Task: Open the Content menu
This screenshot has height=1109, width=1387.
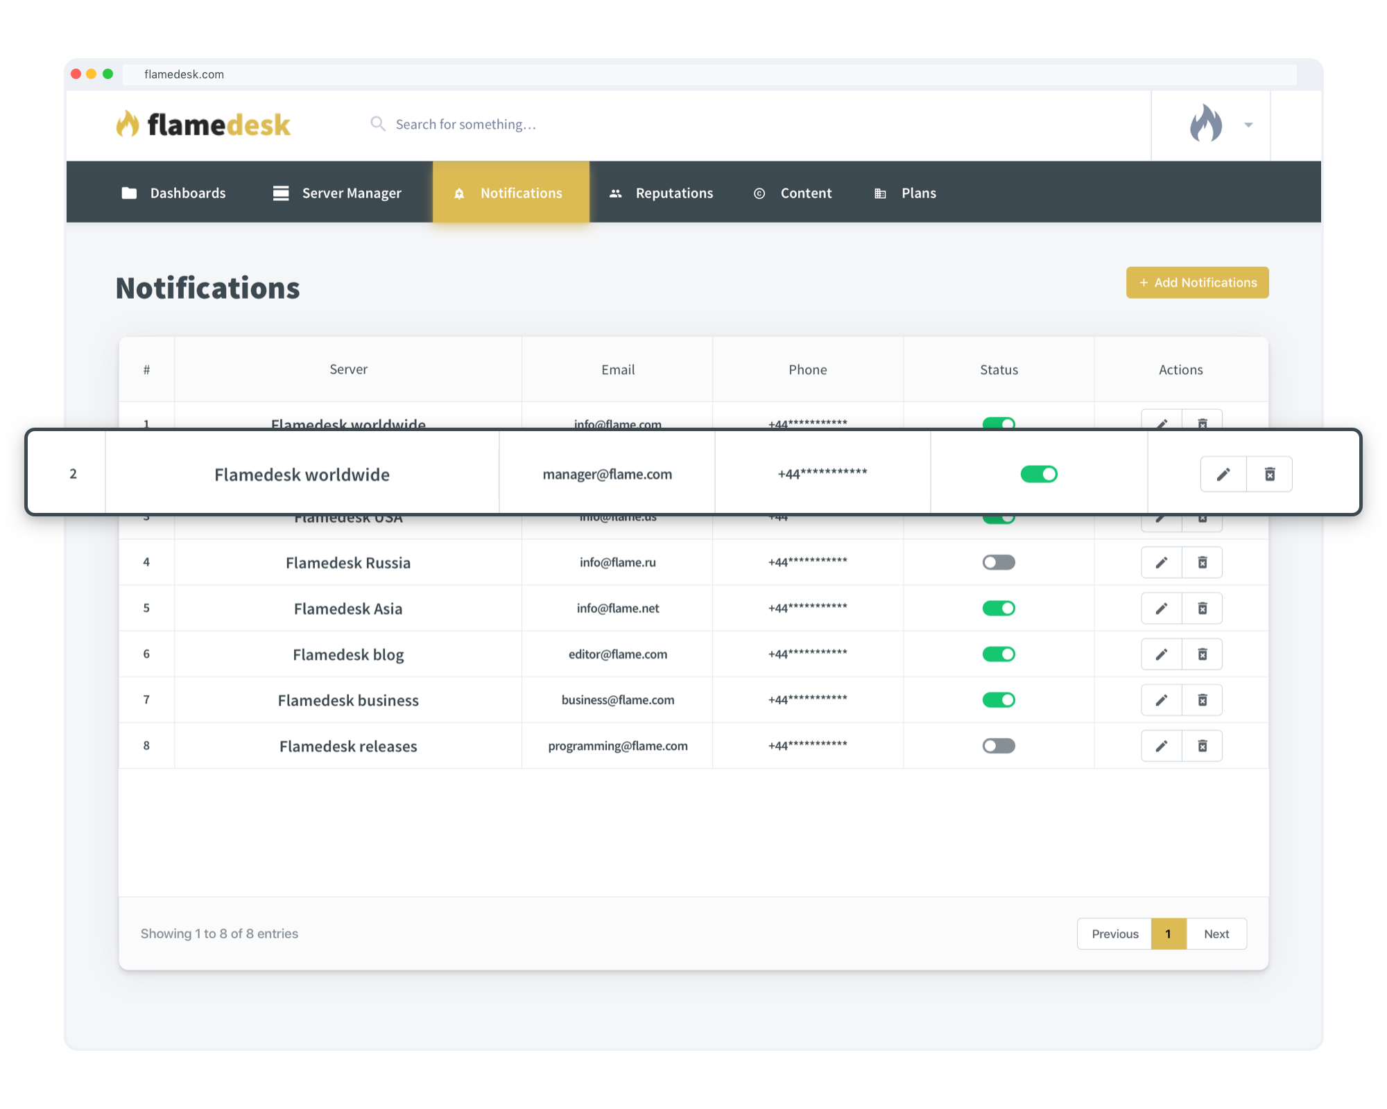Action: [793, 193]
